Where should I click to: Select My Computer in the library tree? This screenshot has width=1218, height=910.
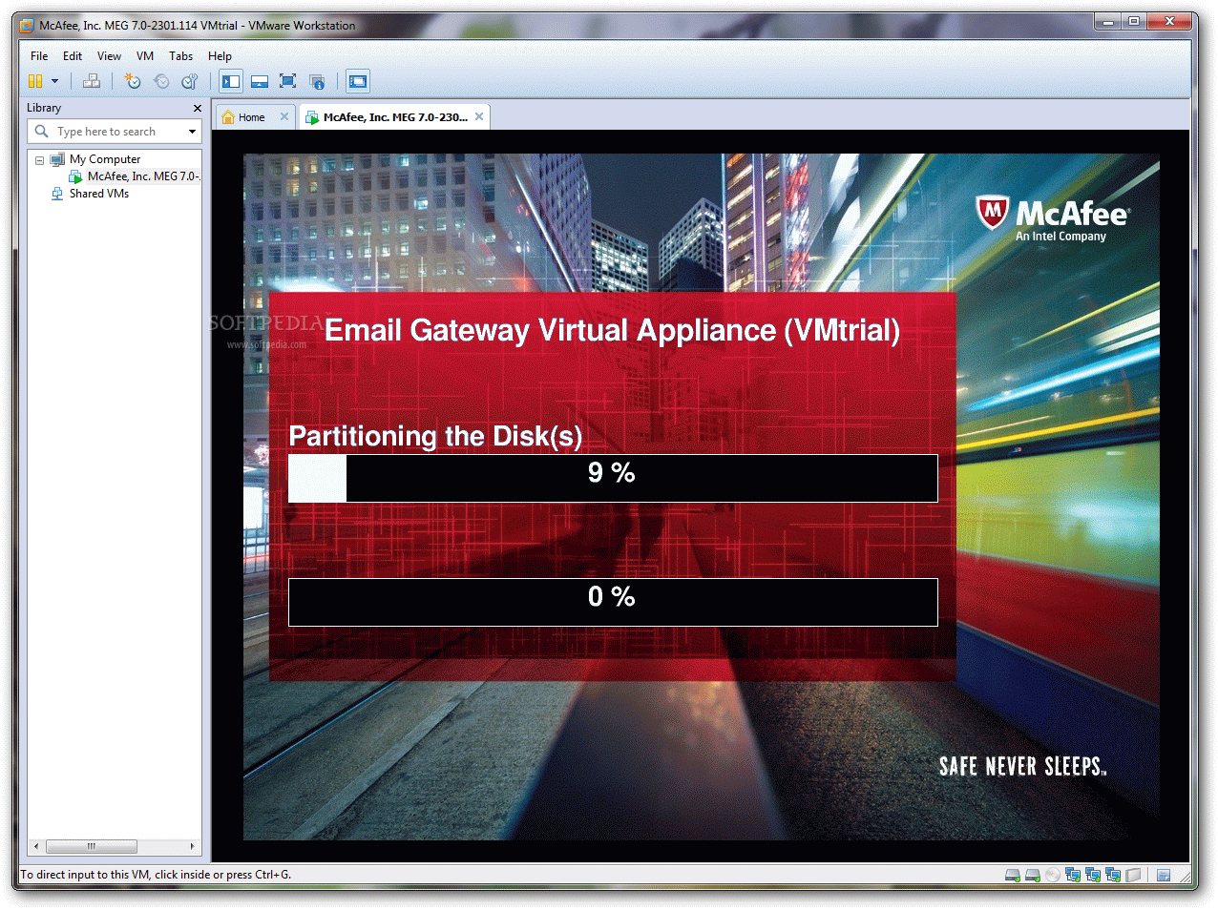point(105,159)
